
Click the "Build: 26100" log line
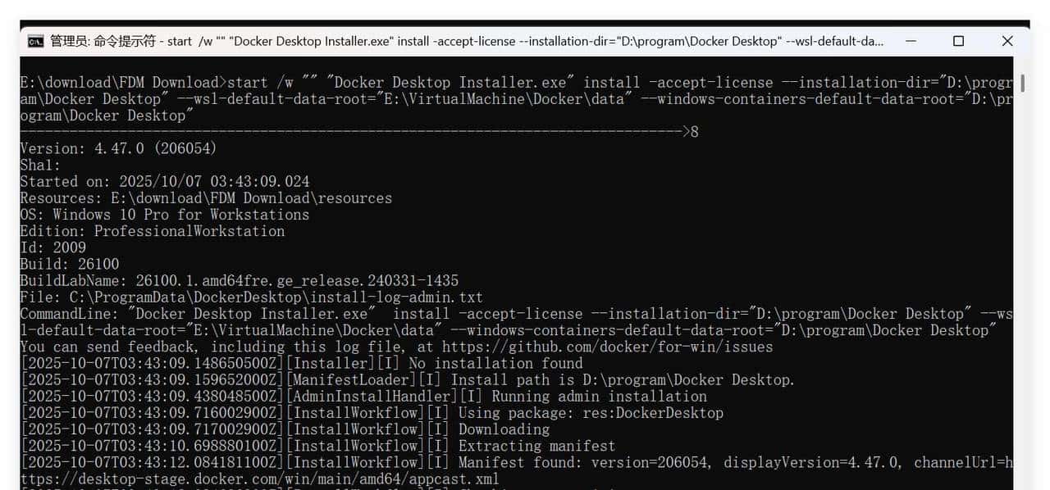(x=71, y=264)
